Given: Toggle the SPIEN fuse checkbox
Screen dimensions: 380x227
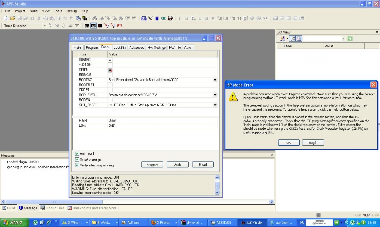Looking at the screenshot, I should tap(110, 70).
